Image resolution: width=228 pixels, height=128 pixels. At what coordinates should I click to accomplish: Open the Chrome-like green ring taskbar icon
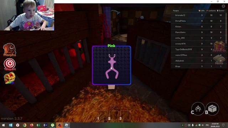(25, 125)
